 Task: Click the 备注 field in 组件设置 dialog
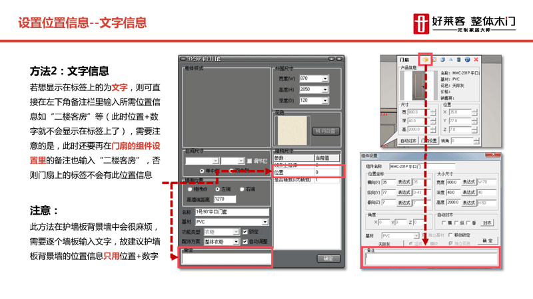tap(431, 259)
